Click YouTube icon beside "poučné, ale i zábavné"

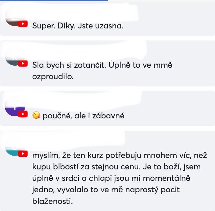(23, 114)
